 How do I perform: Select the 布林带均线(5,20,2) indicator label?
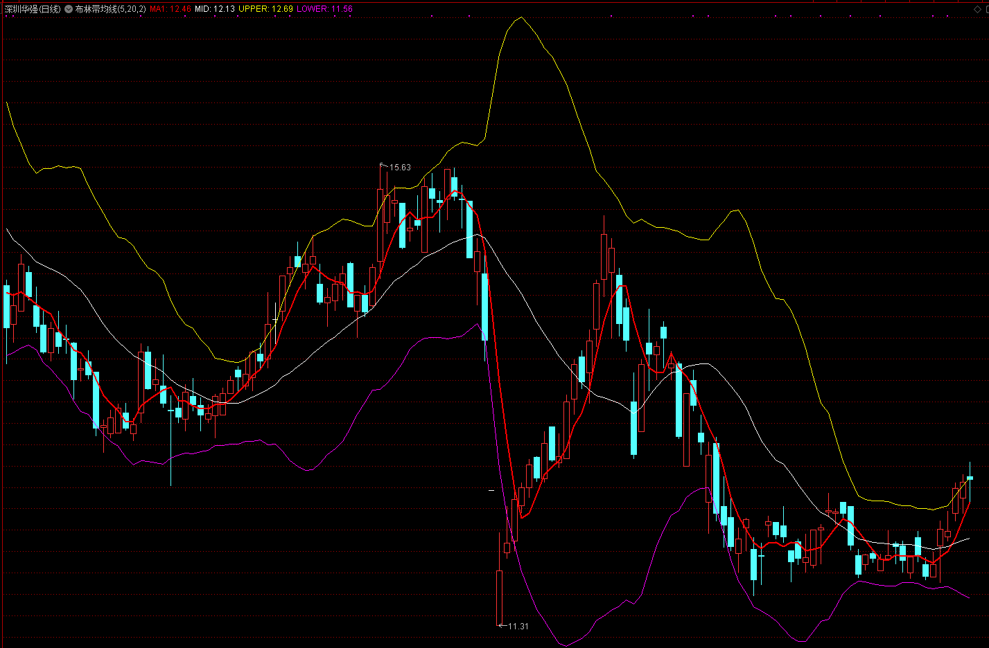[x=110, y=9]
